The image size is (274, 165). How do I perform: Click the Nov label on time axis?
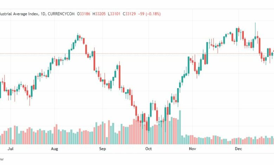coord(192,149)
